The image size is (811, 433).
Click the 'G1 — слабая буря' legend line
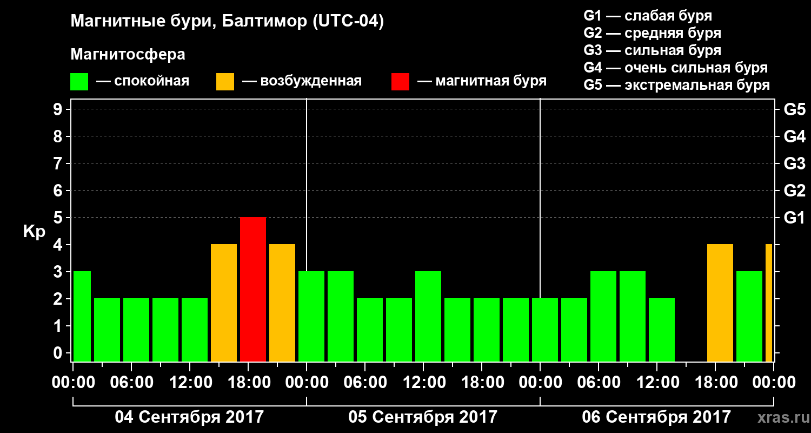(x=648, y=15)
